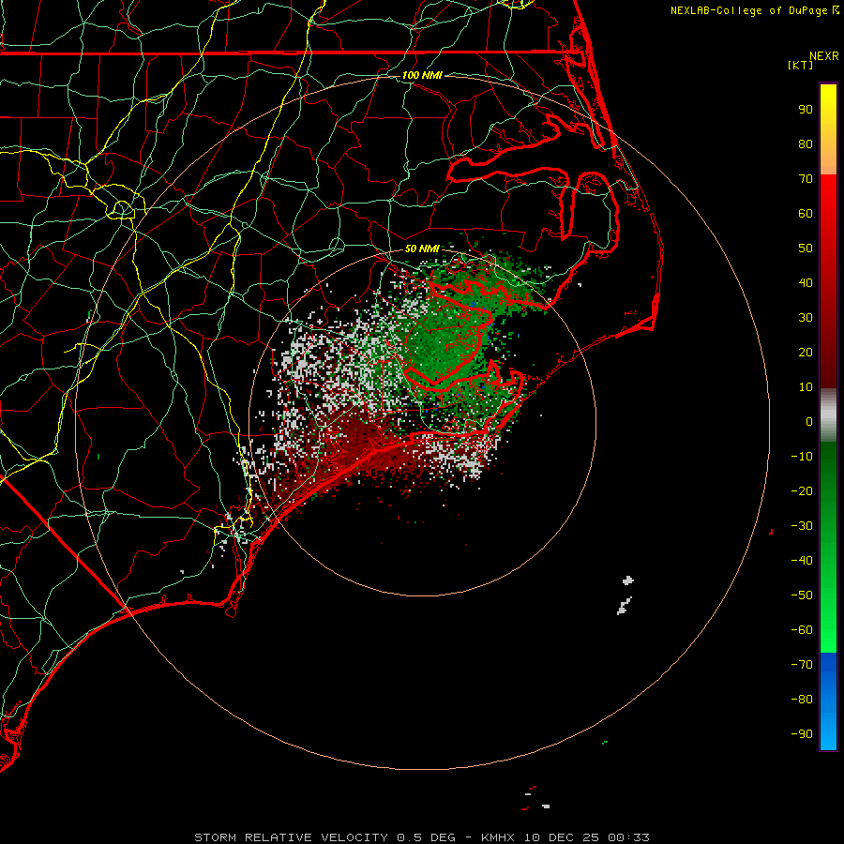This screenshot has width=844, height=844.
Task: Click the -60 value on the velocity scale
Action: coord(802,630)
